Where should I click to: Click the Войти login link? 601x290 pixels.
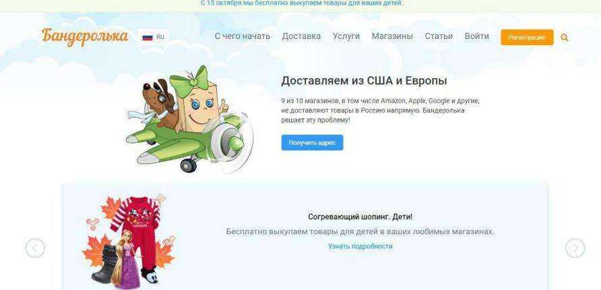[x=476, y=36]
